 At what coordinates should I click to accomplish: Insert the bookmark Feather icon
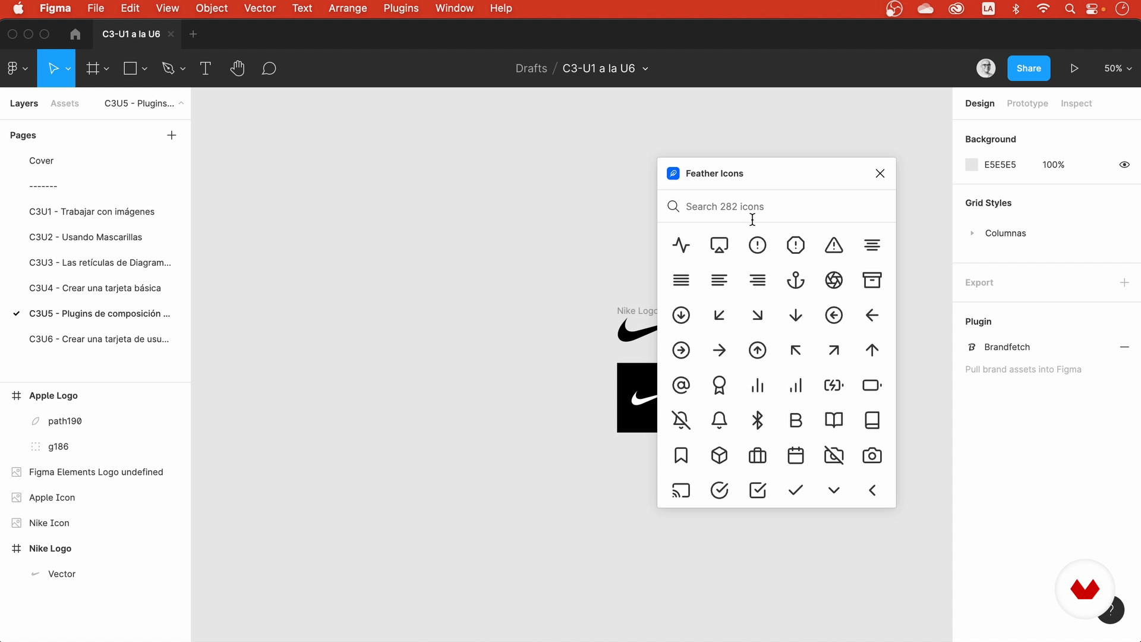point(681,455)
